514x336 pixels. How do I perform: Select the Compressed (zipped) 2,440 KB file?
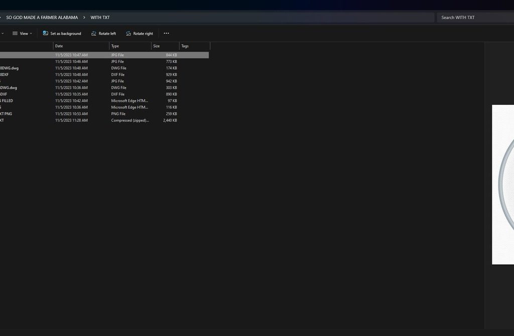coord(100,120)
